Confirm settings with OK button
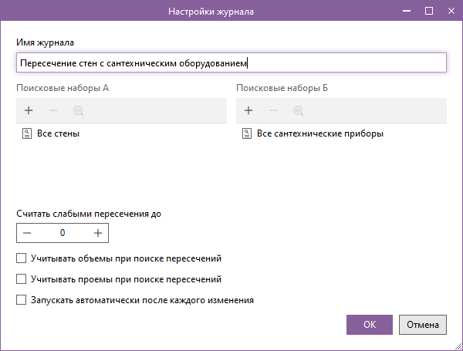The width and height of the screenshot is (463, 351). click(370, 325)
